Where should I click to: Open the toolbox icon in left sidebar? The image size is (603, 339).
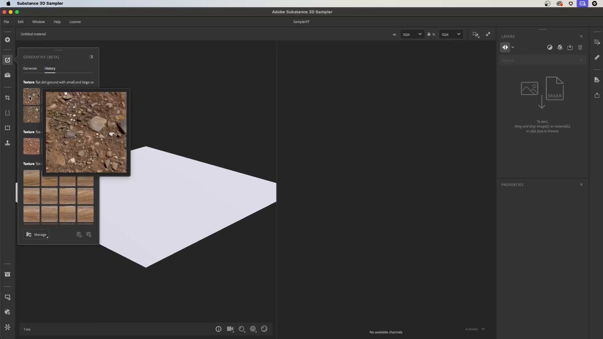click(x=8, y=75)
